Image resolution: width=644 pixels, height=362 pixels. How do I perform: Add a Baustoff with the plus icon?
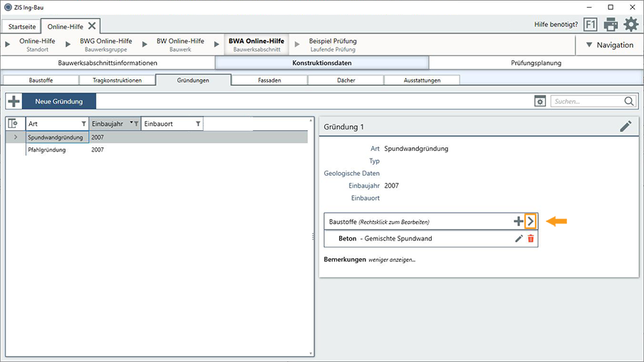point(519,221)
